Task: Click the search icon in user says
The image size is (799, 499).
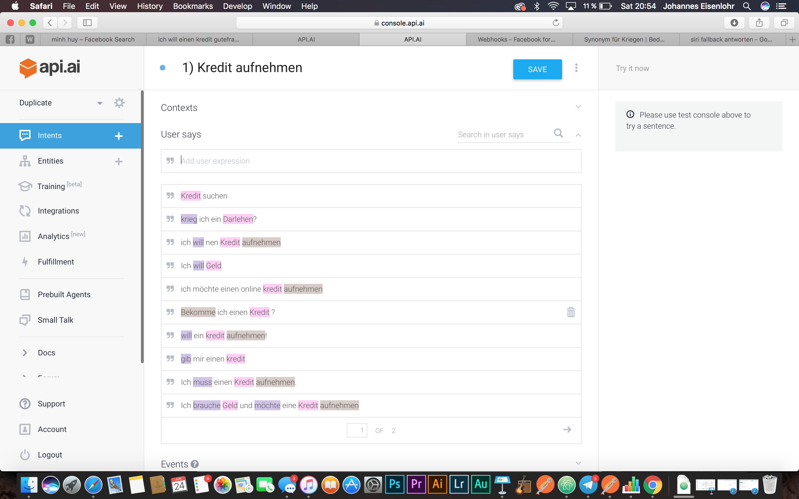Action: pyautogui.click(x=558, y=133)
